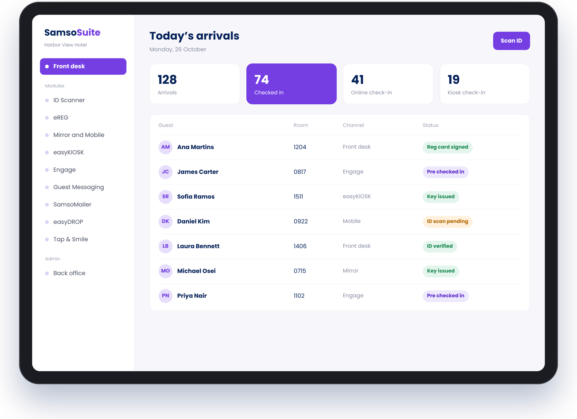
Task: Open guest James Carter
Action: 198,172
